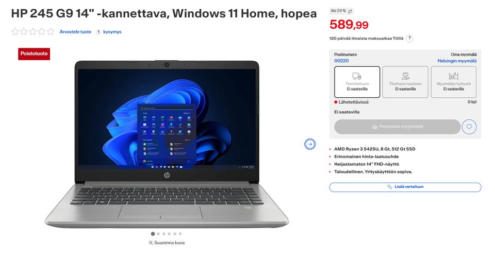Select the second image carousel dot

(x=158, y=234)
